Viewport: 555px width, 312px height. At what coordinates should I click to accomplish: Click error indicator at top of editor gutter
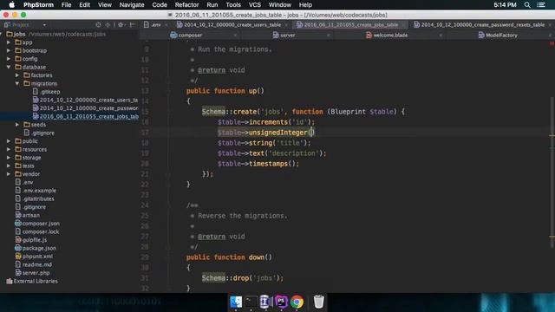(x=552, y=43)
